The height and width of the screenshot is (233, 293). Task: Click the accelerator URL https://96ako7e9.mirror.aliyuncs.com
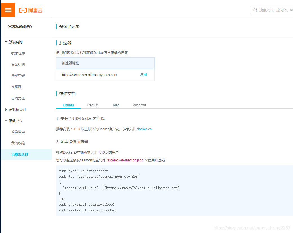tap(90, 75)
